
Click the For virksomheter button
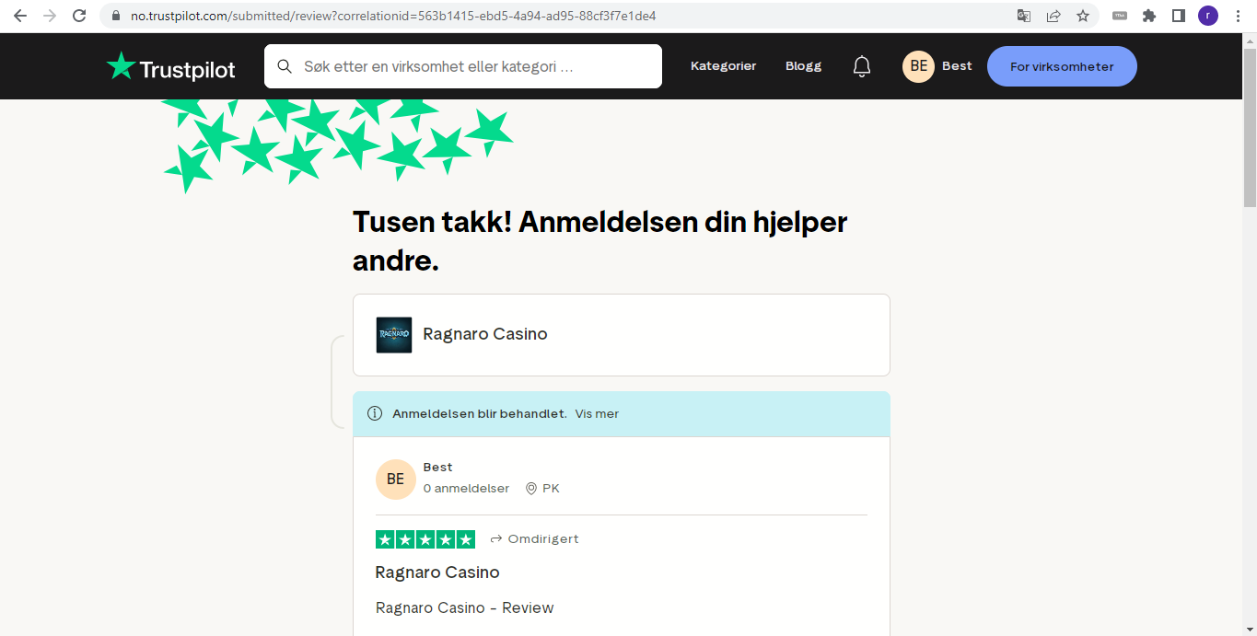click(1062, 66)
